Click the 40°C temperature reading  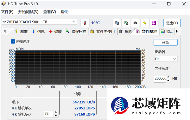pos(96,23)
